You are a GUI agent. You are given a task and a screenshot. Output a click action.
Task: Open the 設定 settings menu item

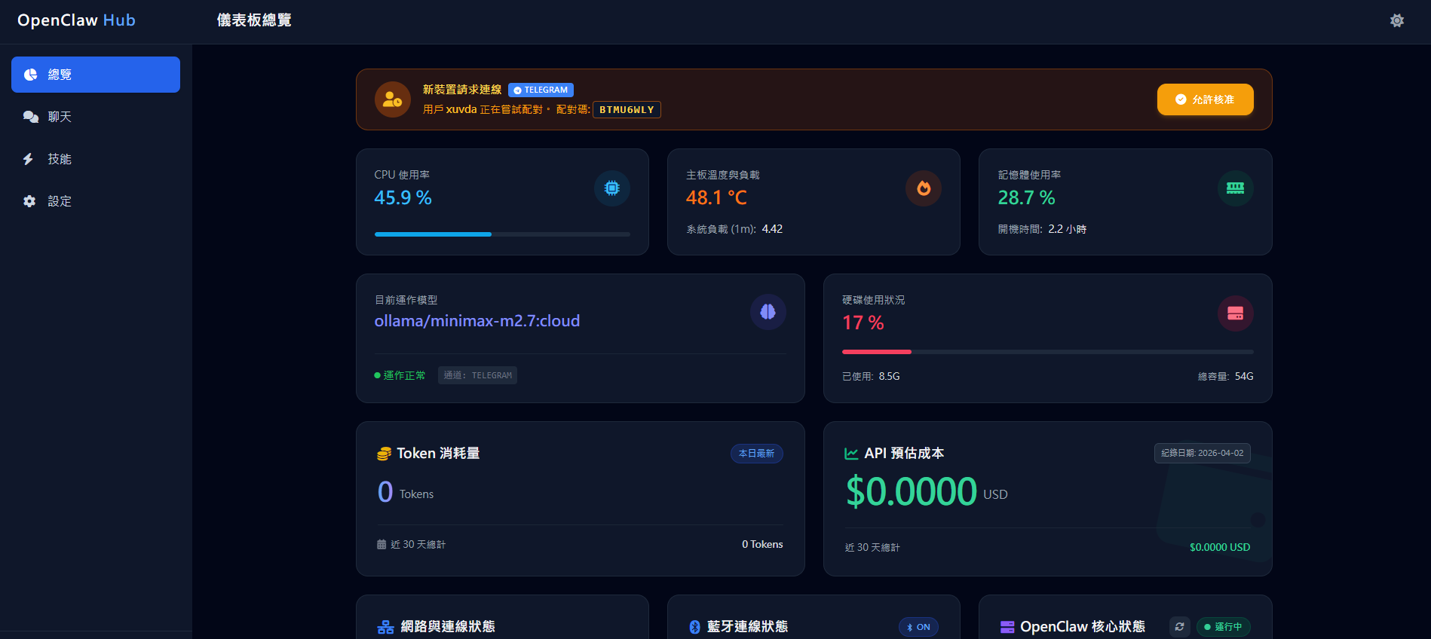(x=96, y=201)
